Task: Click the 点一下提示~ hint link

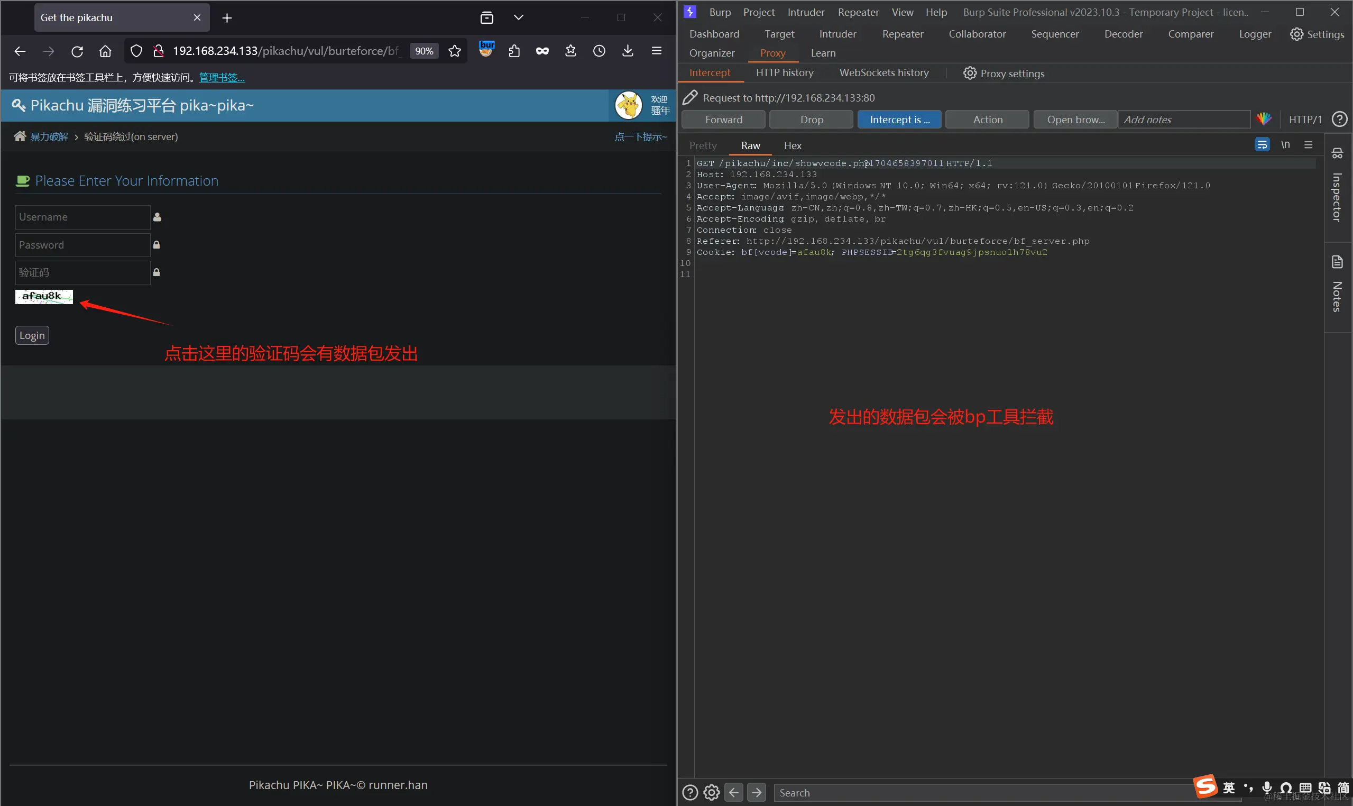Action: click(x=640, y=136)
